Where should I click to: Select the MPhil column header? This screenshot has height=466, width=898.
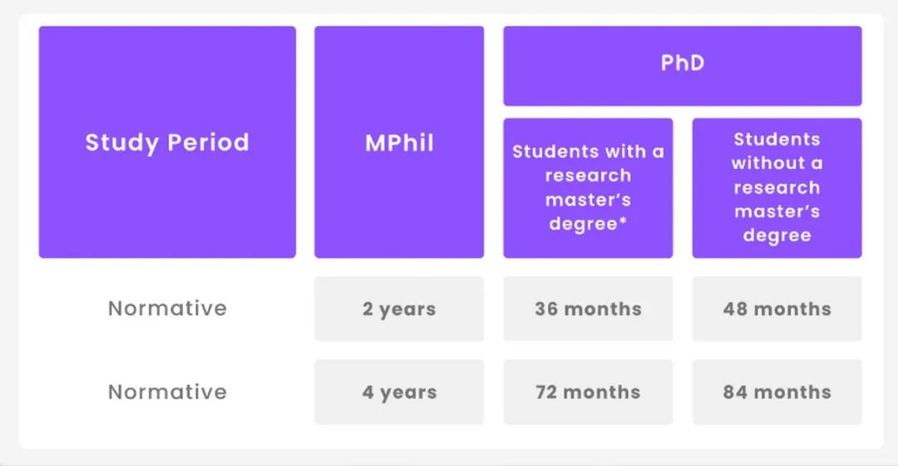399,142
